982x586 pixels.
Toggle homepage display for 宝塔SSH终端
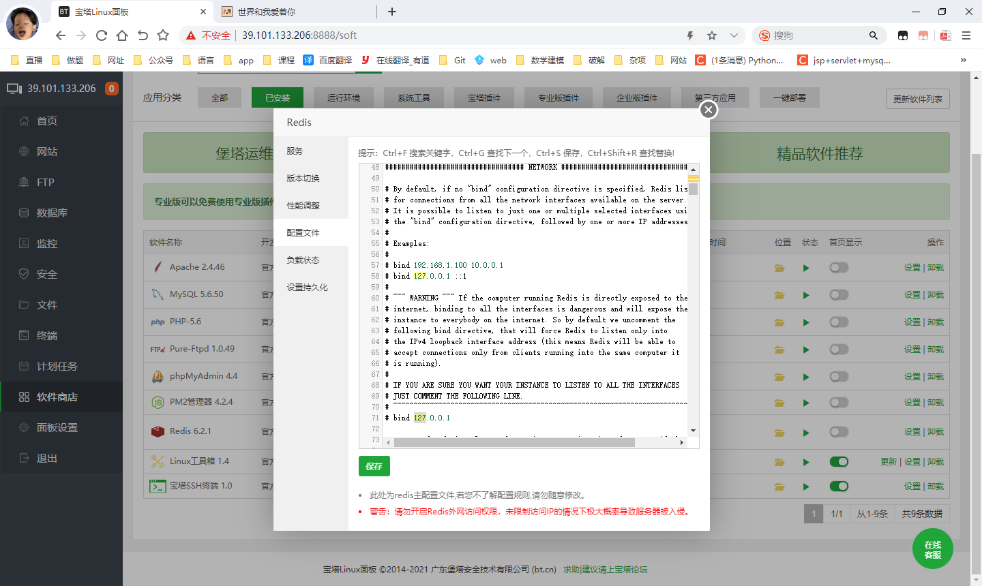[839, 487]
